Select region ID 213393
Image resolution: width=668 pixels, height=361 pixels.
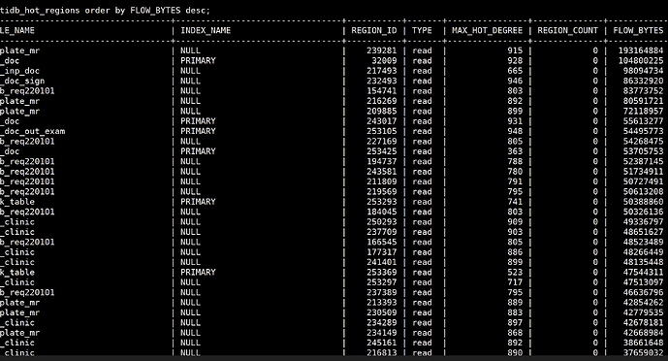click(x=382, y=303)
